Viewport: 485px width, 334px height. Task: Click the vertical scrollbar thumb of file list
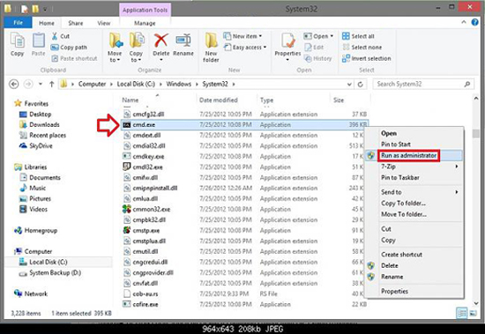[475, 134]
